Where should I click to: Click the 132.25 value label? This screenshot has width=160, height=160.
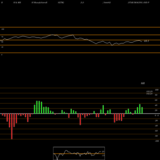tap(149, 94)
